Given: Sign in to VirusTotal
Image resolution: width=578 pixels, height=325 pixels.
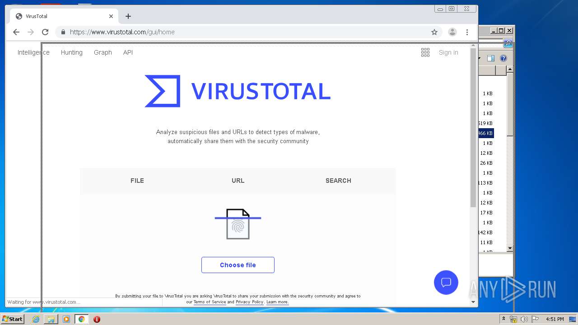Looking at the screenshot, I should click(x=448, y=52).
